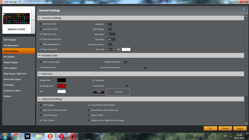Open NoteCaddy Popups in sidebar

coord(19,79)
